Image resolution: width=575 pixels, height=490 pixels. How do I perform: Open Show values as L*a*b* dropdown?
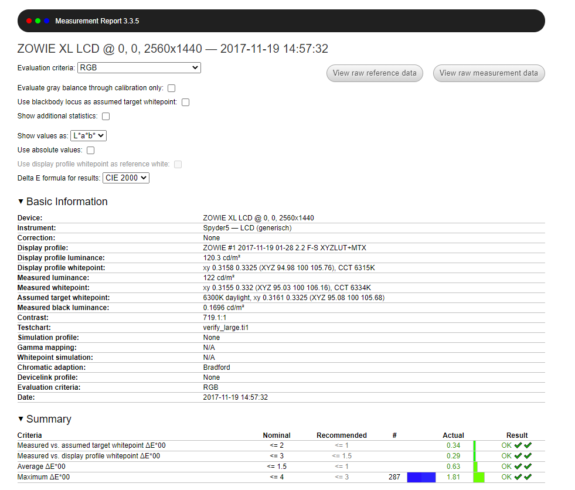click(x=89, y=136)
